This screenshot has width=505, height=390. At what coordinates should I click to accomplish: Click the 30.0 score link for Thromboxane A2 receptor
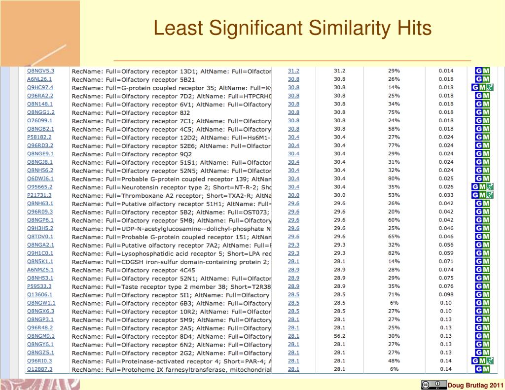(293, 195)
